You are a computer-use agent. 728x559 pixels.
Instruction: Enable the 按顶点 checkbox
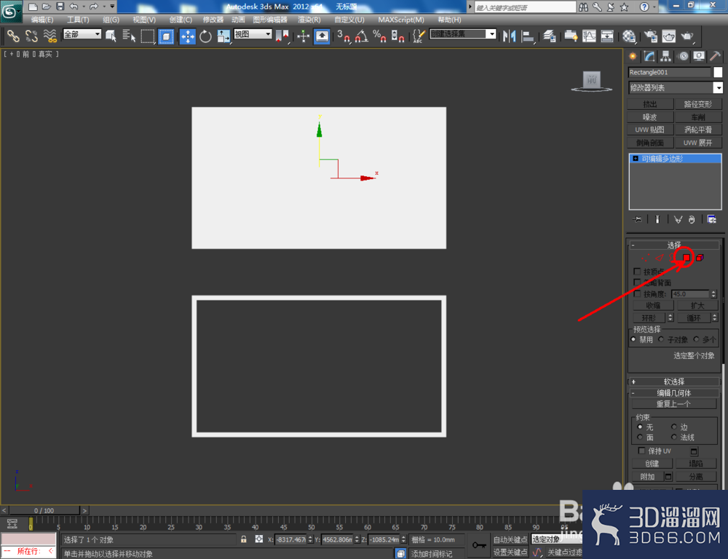pyautogui.click(x=637, y=271)
